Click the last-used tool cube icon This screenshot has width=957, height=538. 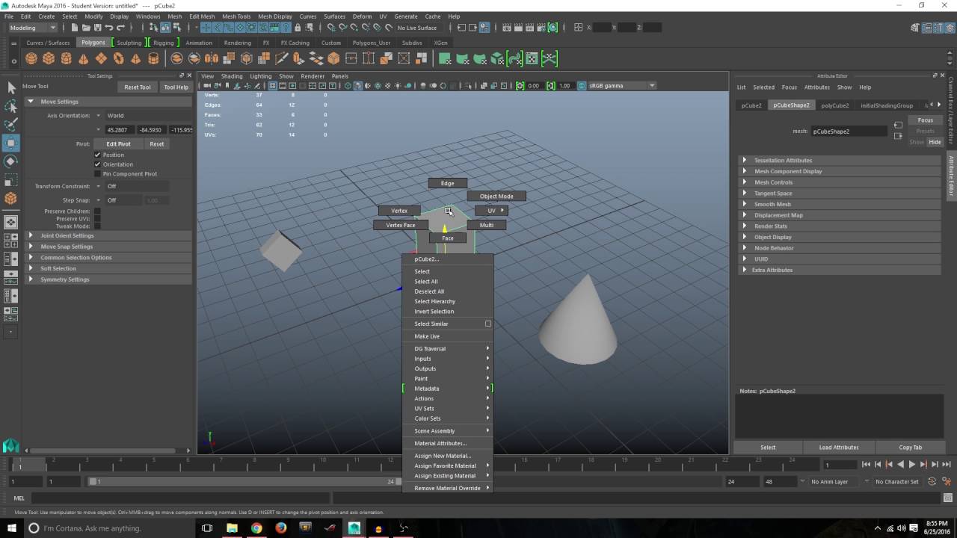pos(11,199)
